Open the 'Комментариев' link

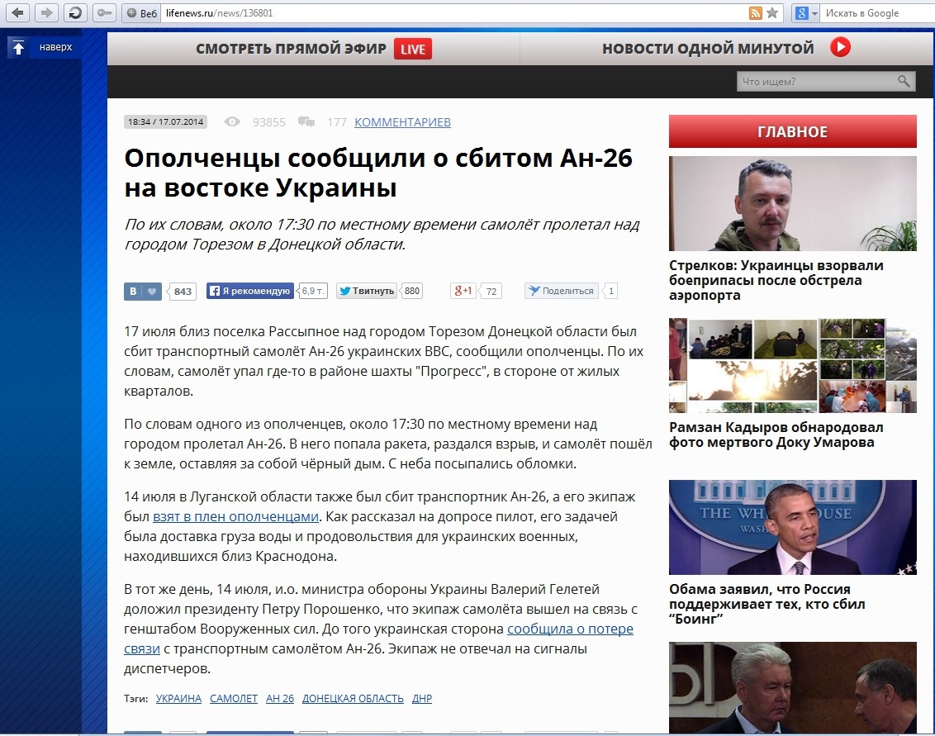(x=402, y=122)
